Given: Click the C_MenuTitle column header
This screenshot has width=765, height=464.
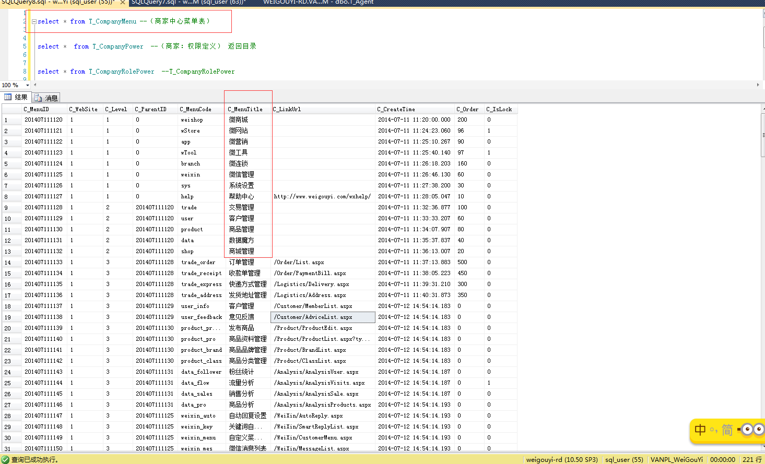Looking at the screenshot, I should (x=245, y=109).
